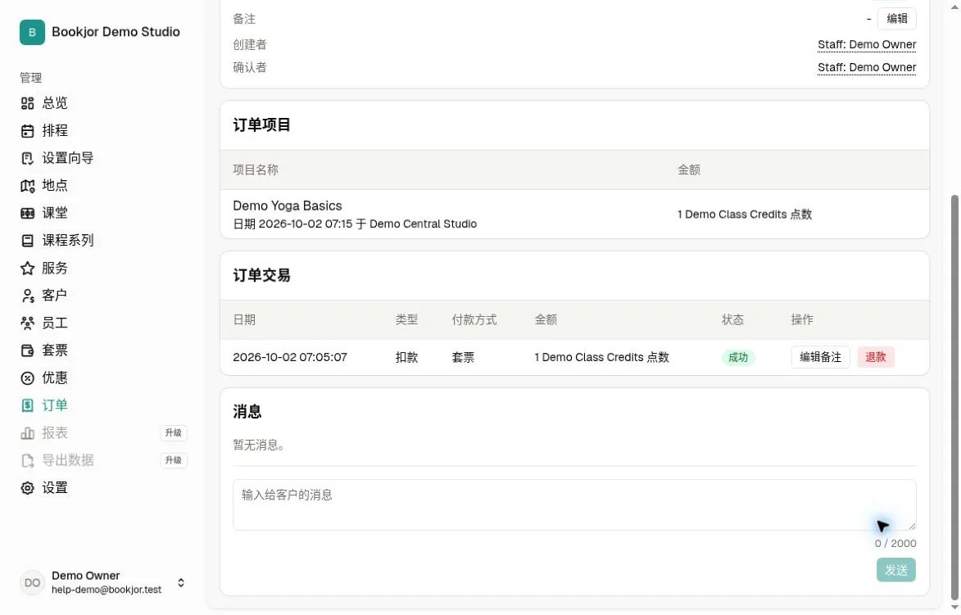
Task: Click the 订单项目 section heading
Action: coord(261,125)
